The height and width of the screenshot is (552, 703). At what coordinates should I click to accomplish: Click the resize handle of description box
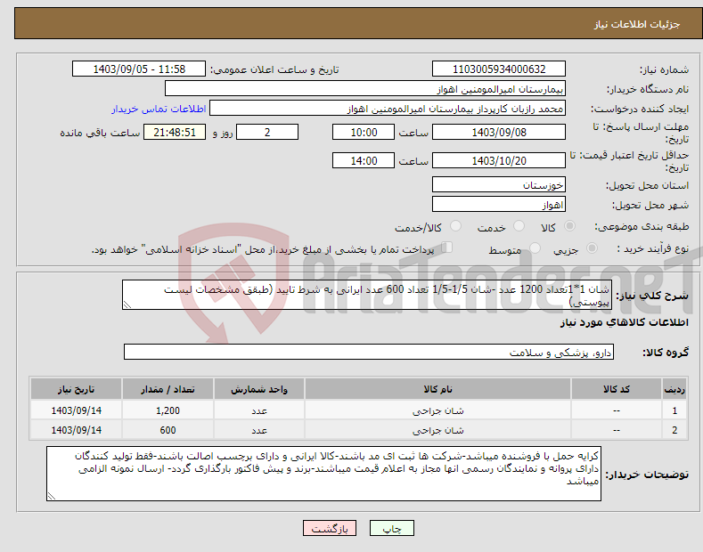127,304
